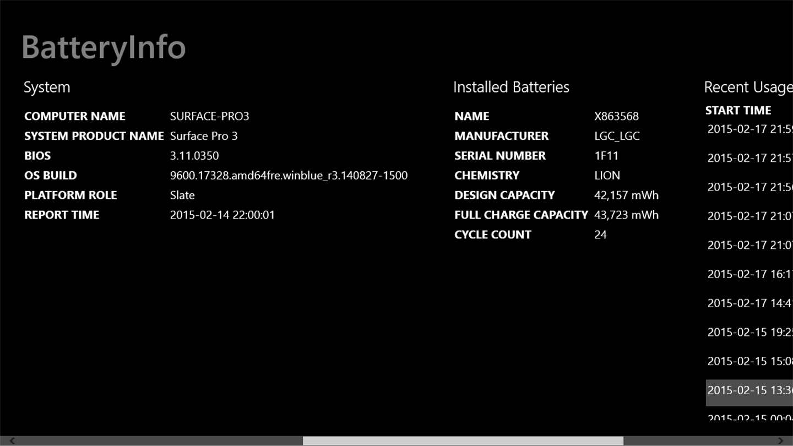Image resolution: width=793 pixels, height=446 pixels.
Task: Click the START TIME column header
Action: (x=738, y=110)
